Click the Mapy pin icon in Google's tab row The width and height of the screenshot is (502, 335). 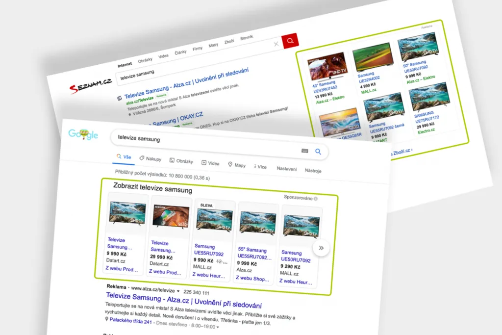click(231, 163)
